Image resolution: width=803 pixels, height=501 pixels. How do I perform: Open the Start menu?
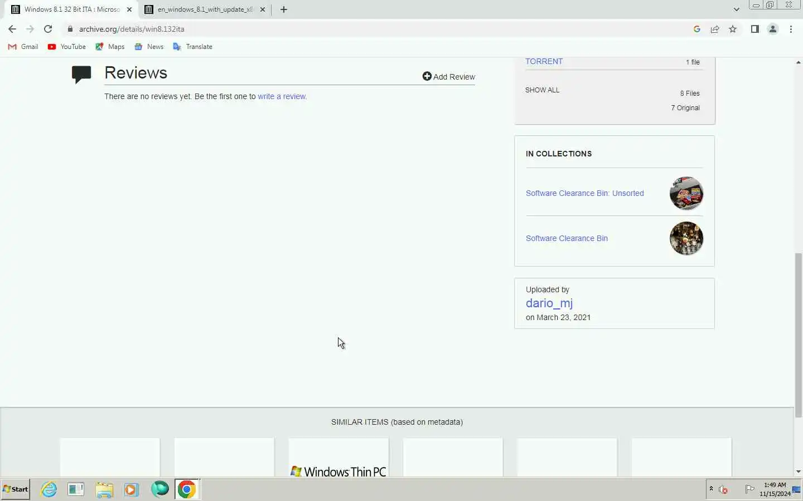click(x=16, y=489)
